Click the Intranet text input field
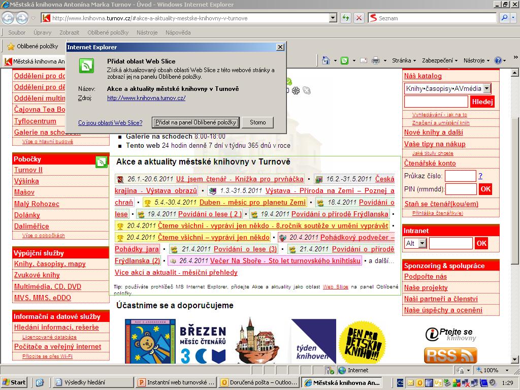 451,243
